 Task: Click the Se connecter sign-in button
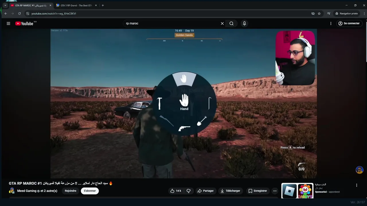(x=349, y=23)
